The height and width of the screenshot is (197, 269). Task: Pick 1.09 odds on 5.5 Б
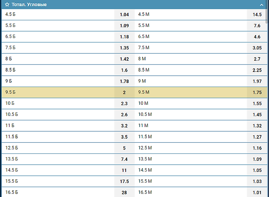tap(125, 25)
